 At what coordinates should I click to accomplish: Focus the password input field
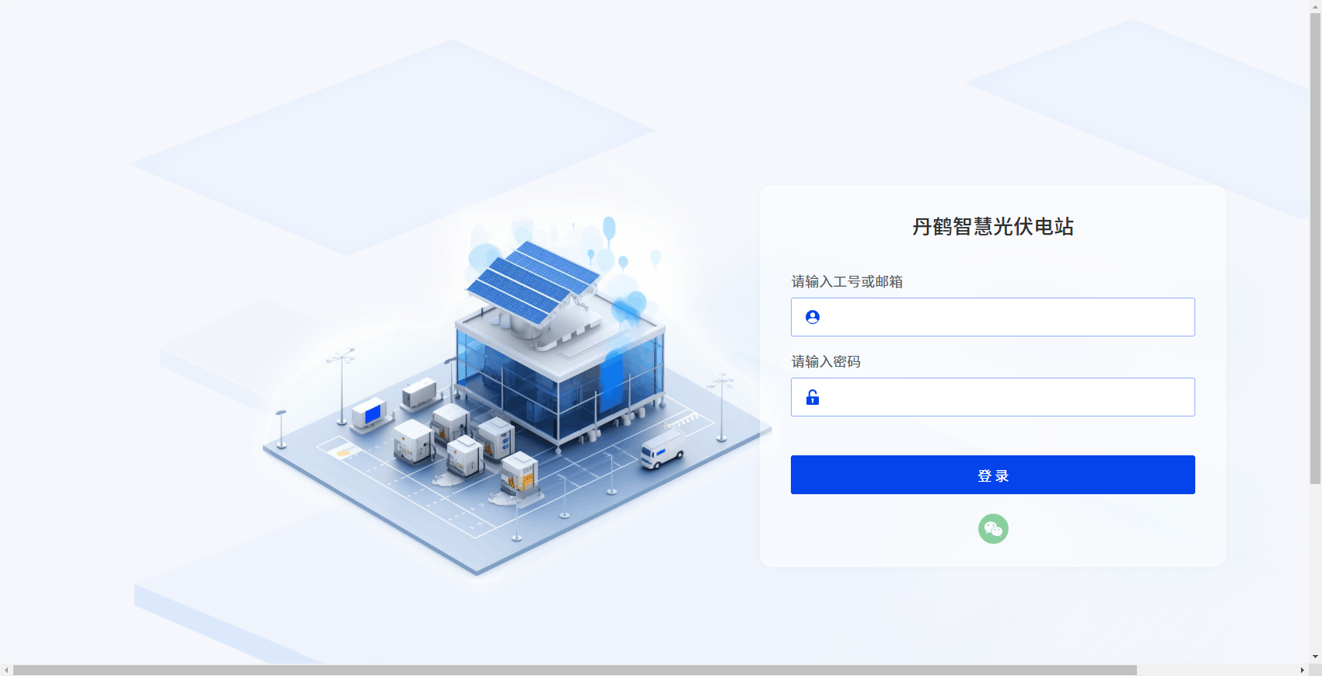click(x=993, y=397)
